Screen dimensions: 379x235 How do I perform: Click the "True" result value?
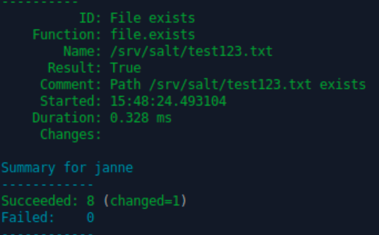point(125,68)
